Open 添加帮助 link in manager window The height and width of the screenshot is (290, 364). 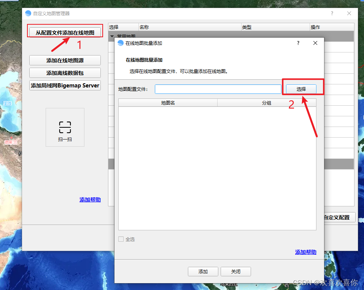pos(90,200)
